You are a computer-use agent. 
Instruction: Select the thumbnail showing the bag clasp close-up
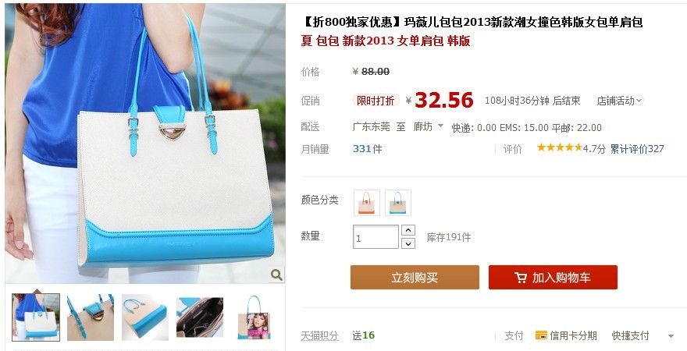[91, 317]
